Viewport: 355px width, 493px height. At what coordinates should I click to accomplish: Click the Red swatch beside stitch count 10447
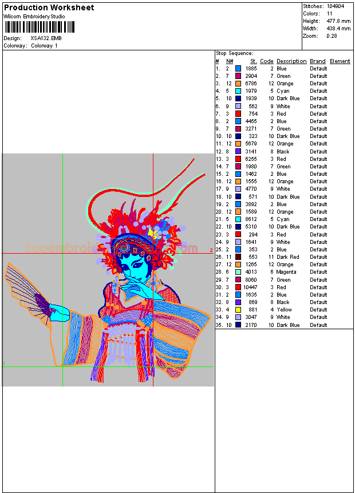[x=238, y=287]
